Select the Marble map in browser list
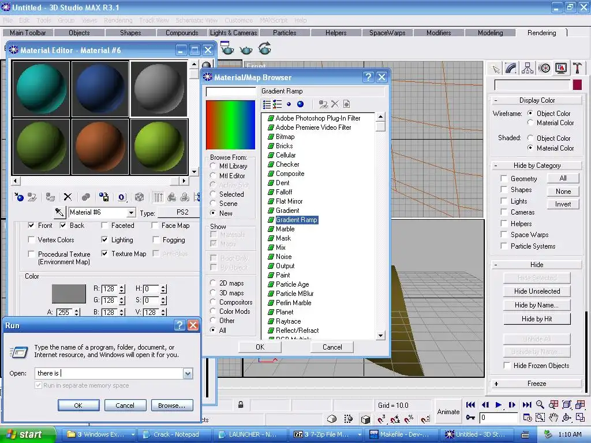The height and width of the screenshot is (443, 591). click(285, 229)
